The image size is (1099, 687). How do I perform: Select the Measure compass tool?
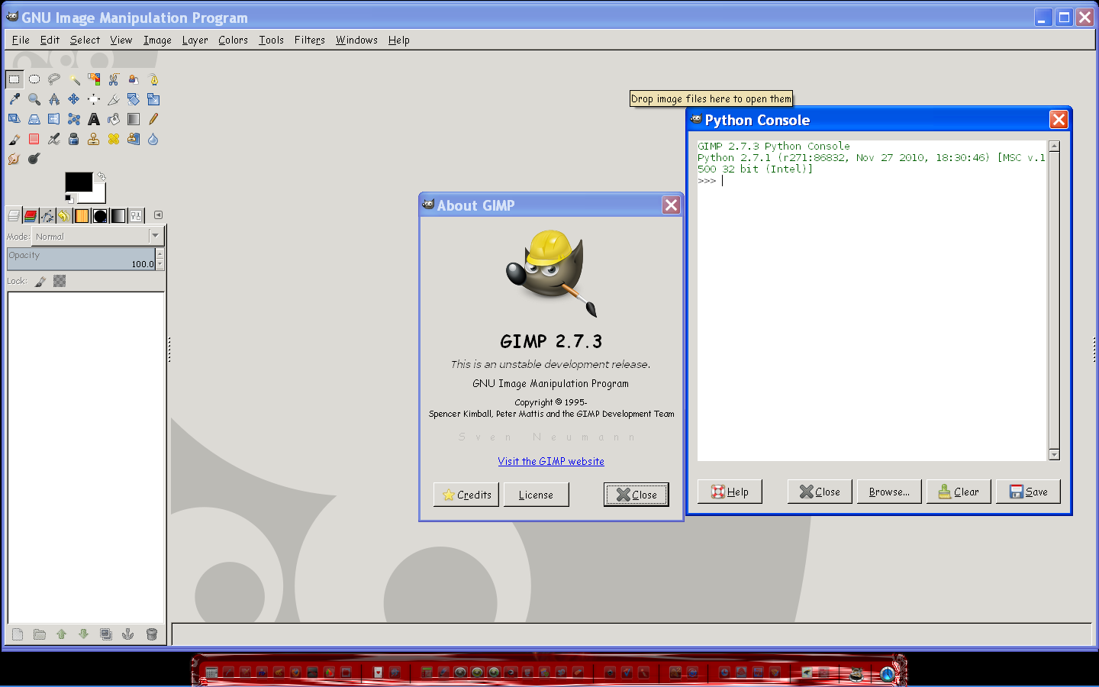point(54,99)
